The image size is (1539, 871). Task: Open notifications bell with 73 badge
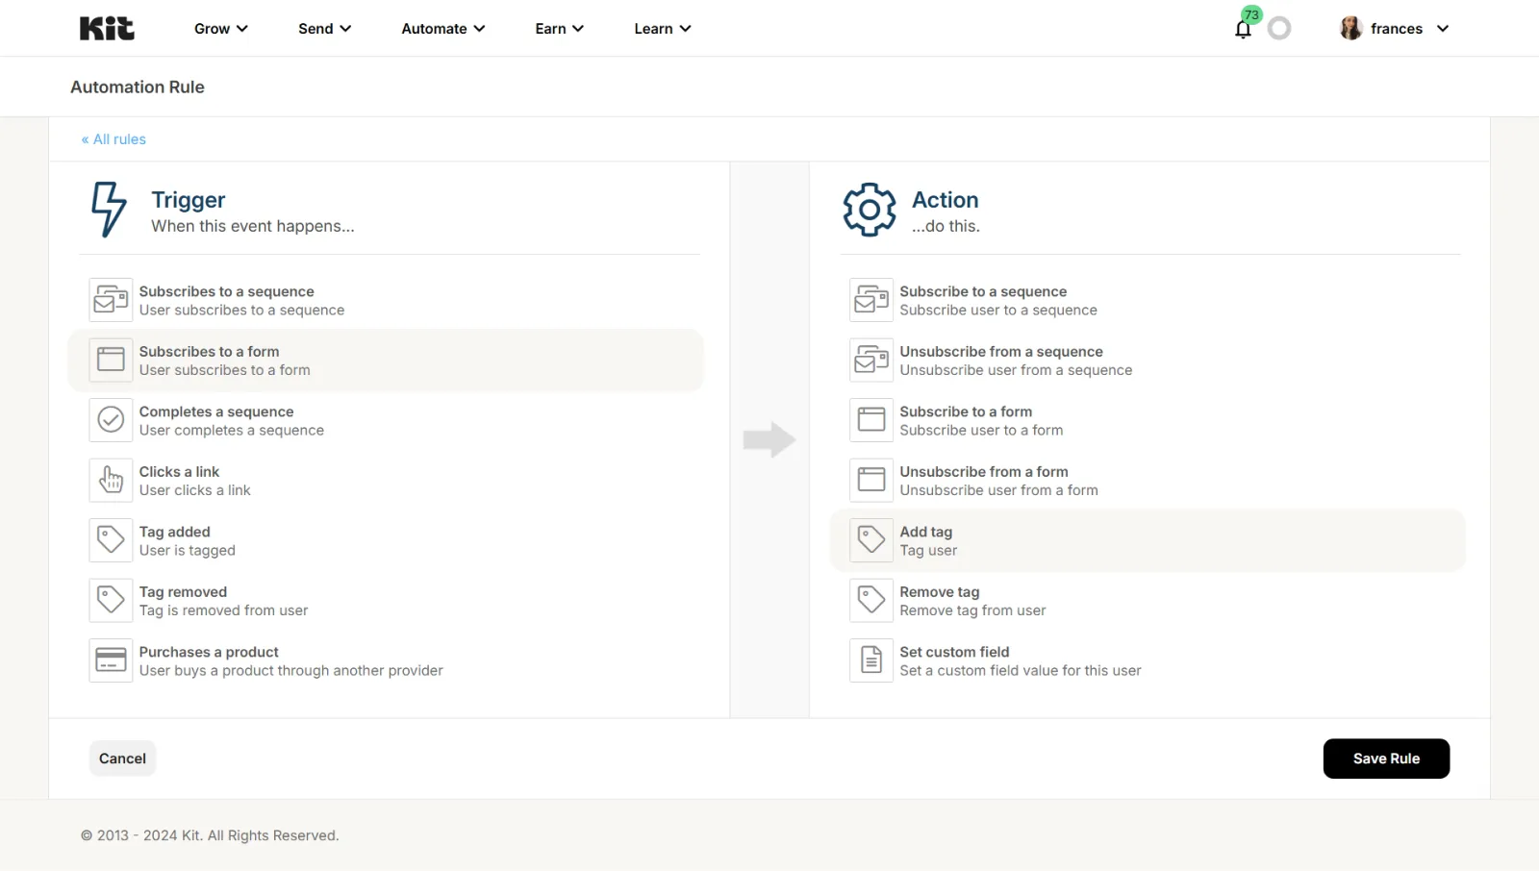click(1243, 29)
